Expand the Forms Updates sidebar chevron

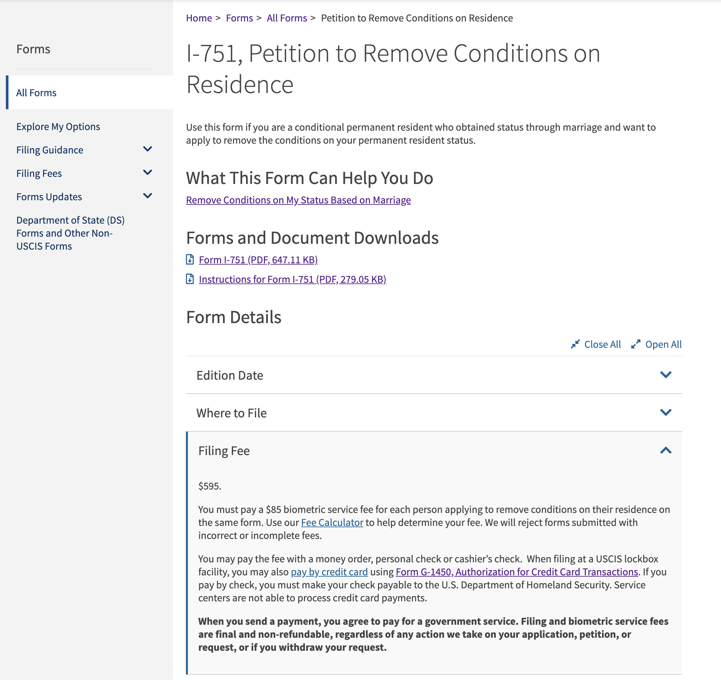pyautogui.click(x=148, y=196)
